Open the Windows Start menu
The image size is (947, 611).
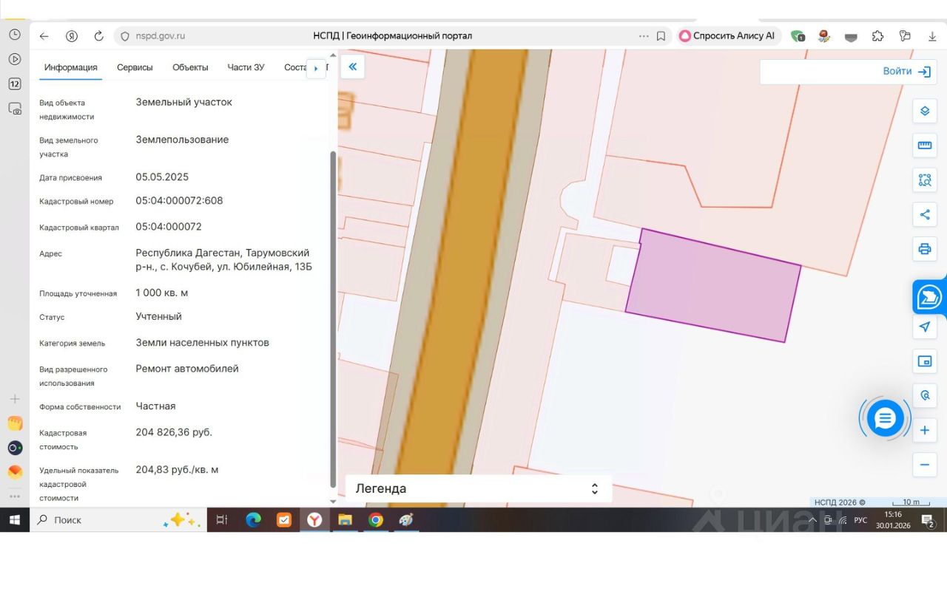pos(14,520)
